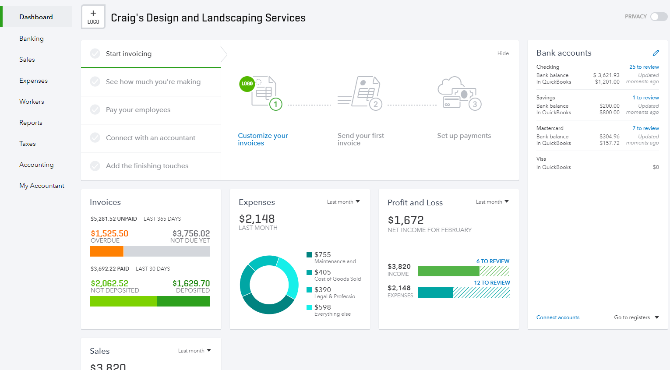This screenshot has height=370, width=670.
Task: Click the $3,756.02 not due yet amount
Action: click(191, 233)
